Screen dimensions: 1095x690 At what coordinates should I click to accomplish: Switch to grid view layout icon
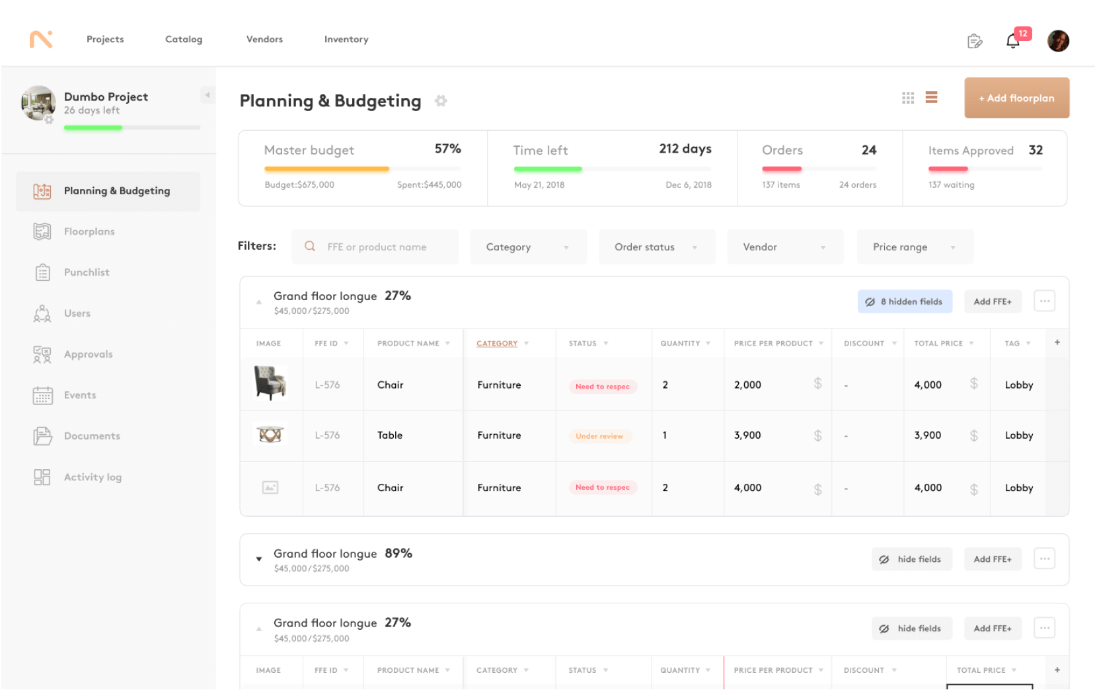click(908, 98)
